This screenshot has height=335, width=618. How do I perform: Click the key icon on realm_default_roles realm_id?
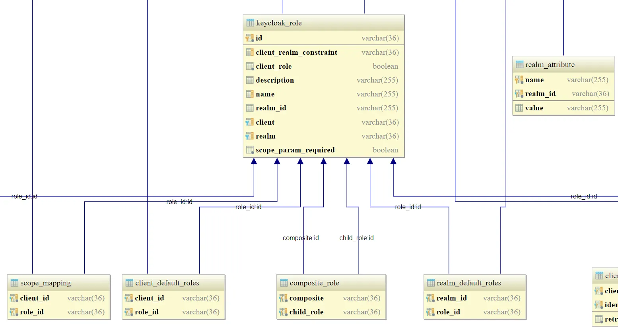click(431, 298)
